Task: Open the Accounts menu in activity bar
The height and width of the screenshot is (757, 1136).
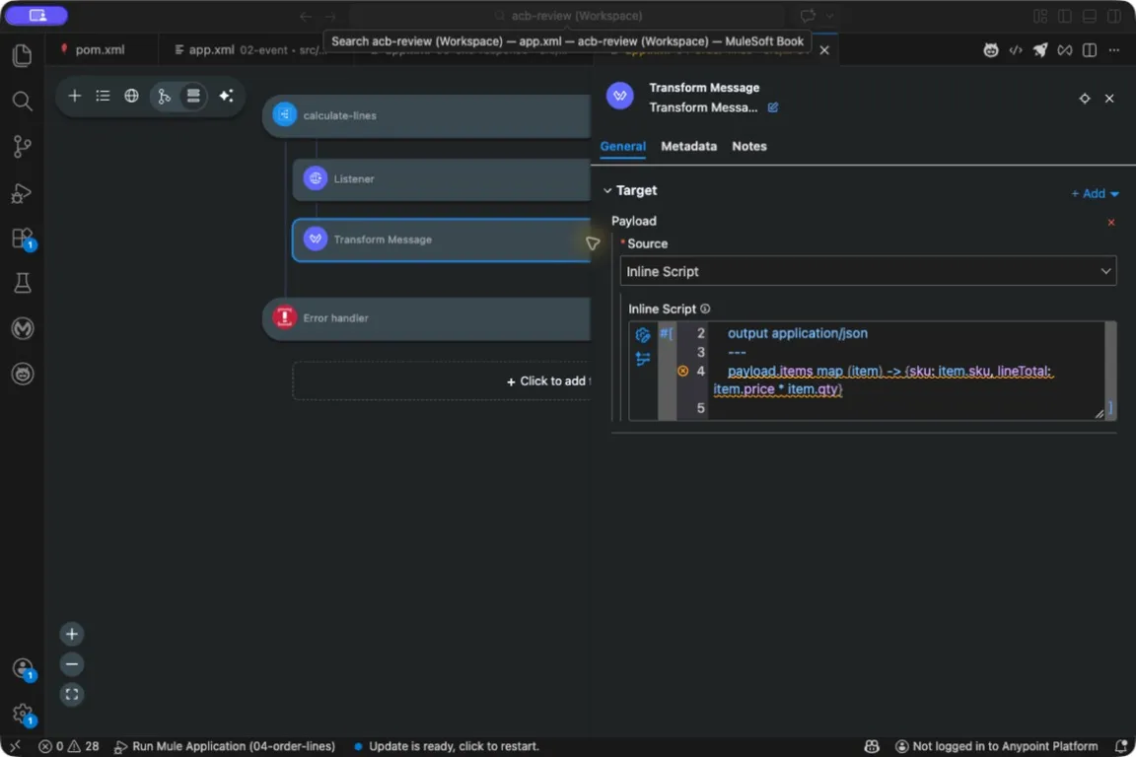Action: (x=23, y=668)
